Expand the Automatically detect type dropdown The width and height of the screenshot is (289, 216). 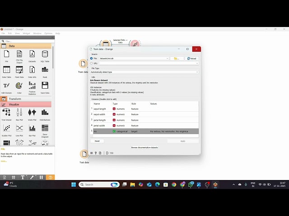(144, 72)
